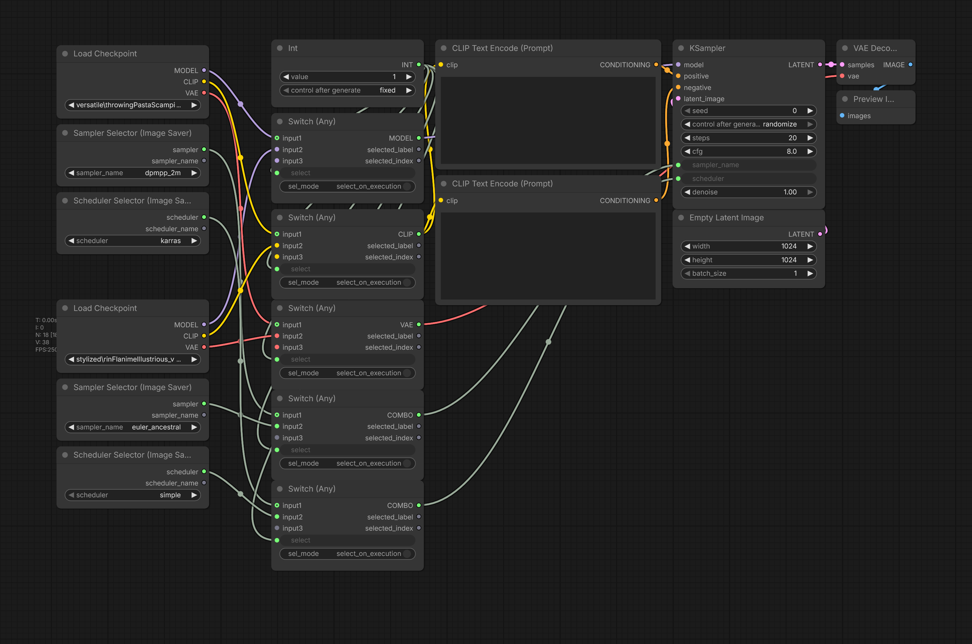972x644 pixels.
Task: Toggle sel_mode on the MODEL Switch node
Action: [x=347, y=186]
